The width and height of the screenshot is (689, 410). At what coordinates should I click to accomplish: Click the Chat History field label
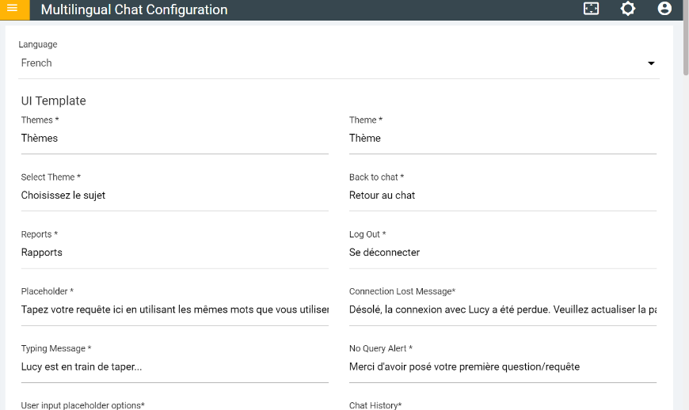click(x=375, y=405)
